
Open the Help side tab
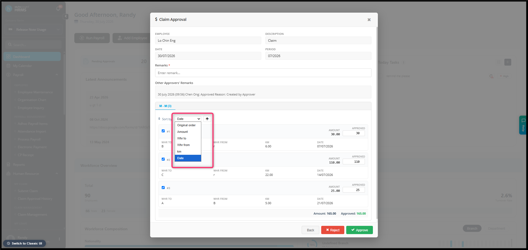click(523, 125)
